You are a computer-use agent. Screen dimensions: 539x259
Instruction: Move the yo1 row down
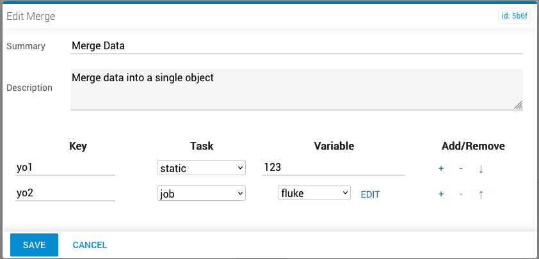pos(481,168)
